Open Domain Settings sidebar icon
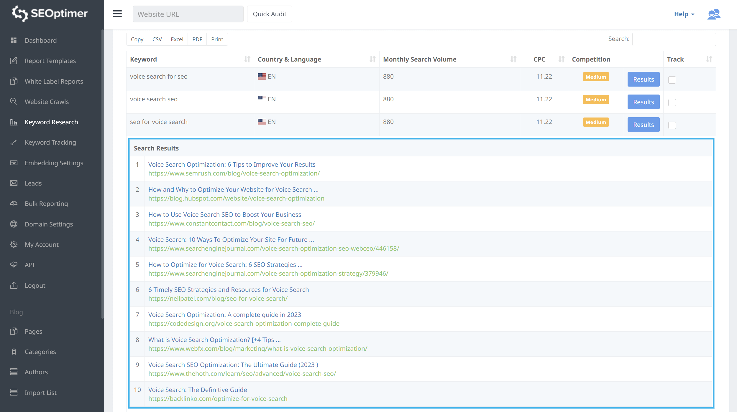This screenshot has height=412, width=737. 13,224
